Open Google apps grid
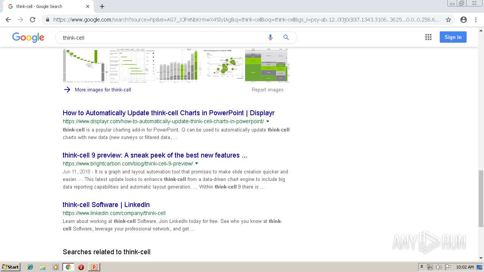 point(428,37)
